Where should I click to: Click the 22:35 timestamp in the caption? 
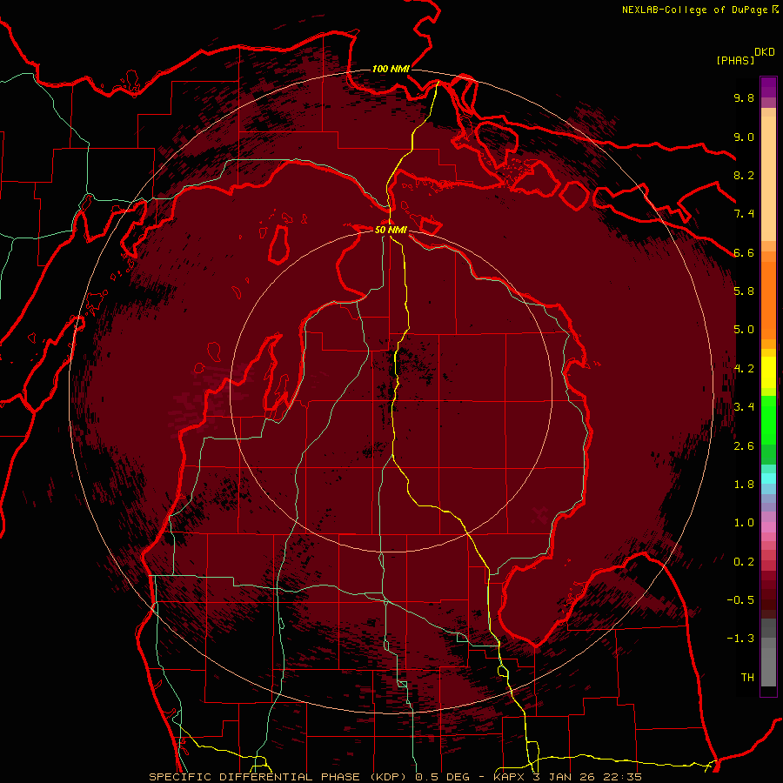coord(622,777)
